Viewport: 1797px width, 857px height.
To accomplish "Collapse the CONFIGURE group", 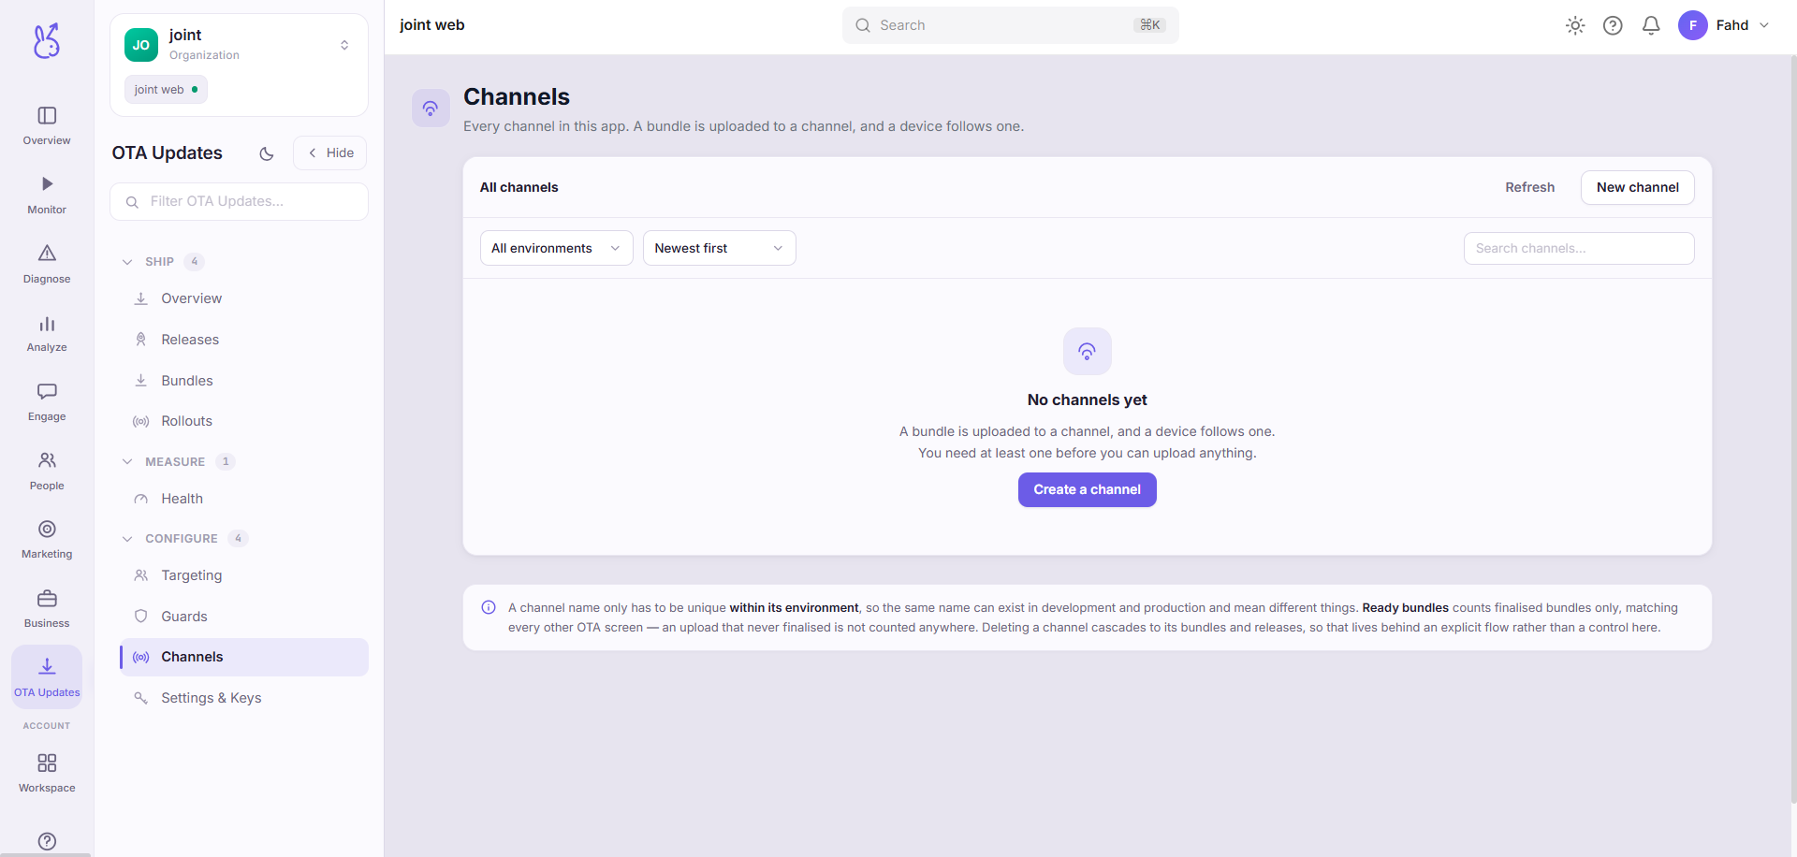I will [127, 538].
